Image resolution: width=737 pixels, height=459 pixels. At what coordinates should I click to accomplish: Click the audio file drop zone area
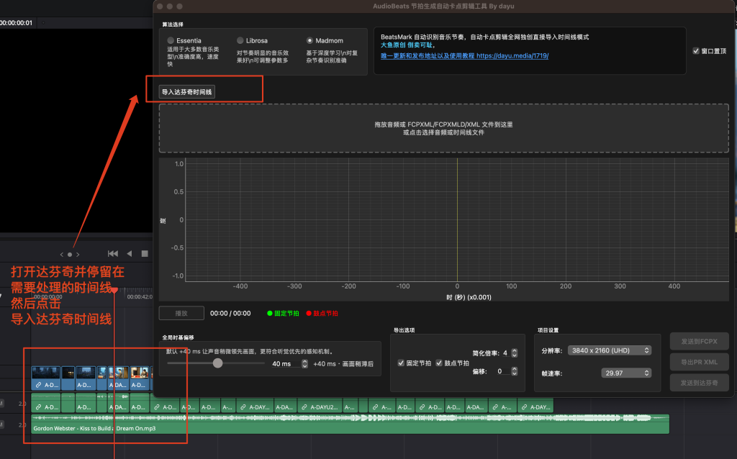pos(443,128)
